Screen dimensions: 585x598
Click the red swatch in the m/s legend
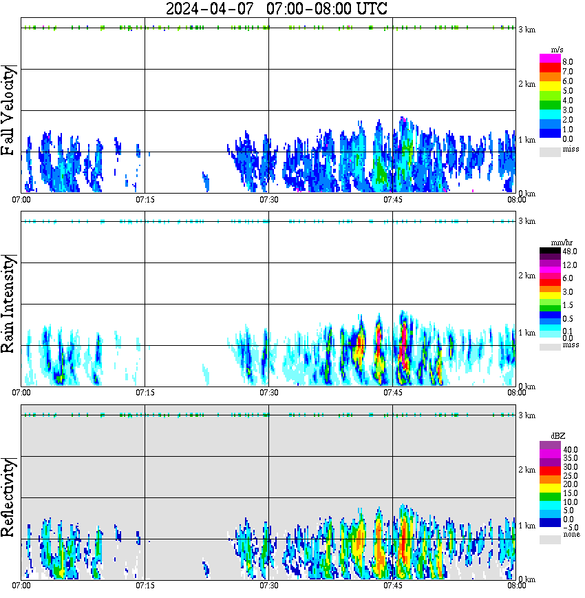[x=550, y=68]
